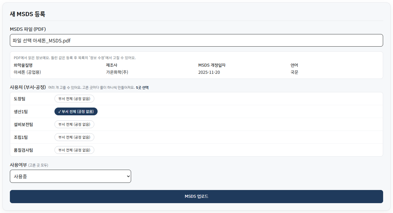The height and width of the screenshot is (213, 393).
Task: Click the 생산1팀 department label
Action: coord(21,111)
